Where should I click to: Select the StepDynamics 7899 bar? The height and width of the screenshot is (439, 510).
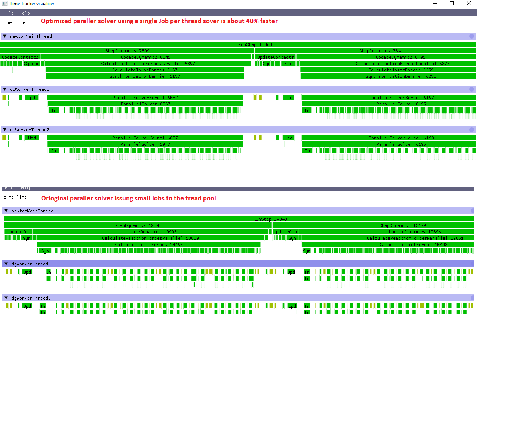127,51
